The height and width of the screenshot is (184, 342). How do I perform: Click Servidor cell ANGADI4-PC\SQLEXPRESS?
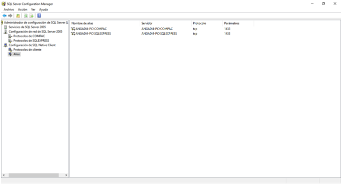159,34
